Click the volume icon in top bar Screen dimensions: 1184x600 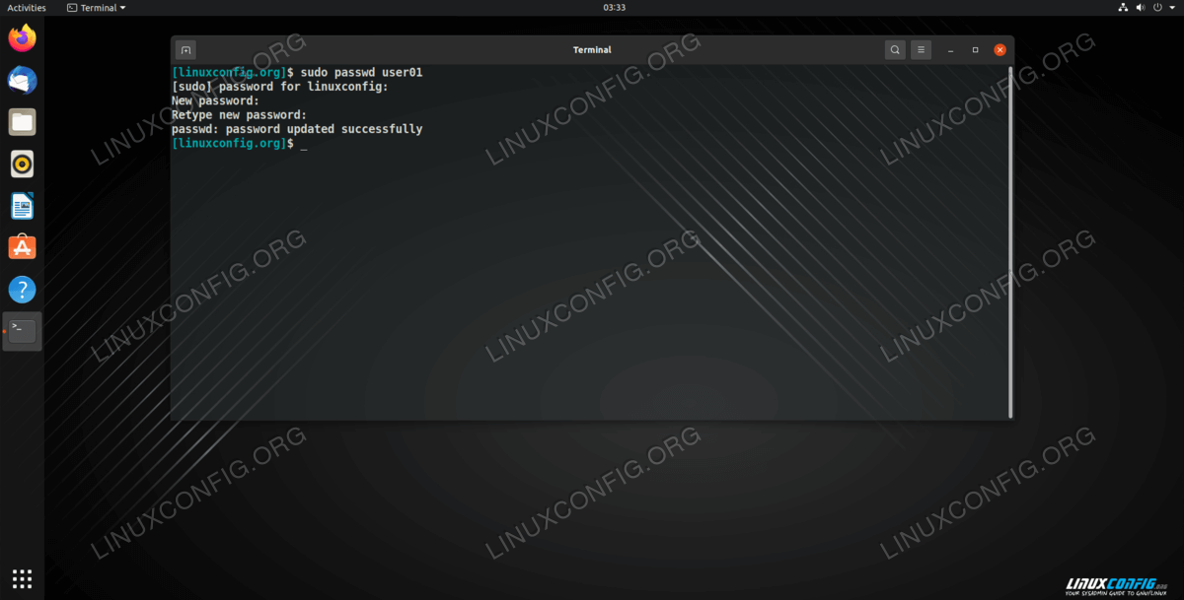(x=1141, y=8)
